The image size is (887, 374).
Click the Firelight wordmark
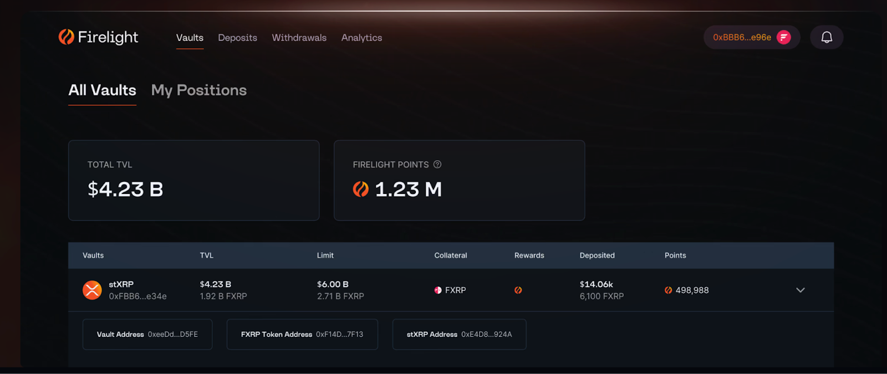[108, 37]
